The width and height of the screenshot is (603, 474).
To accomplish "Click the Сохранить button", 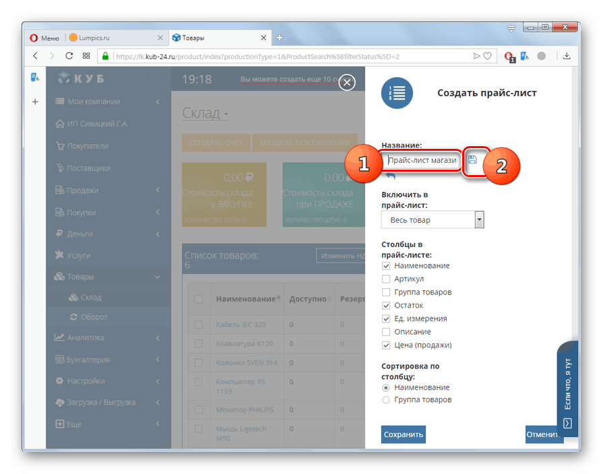I will coord(404,434).
